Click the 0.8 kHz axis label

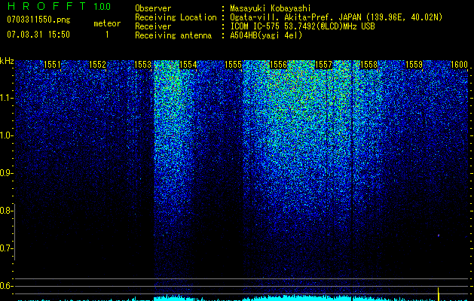6,211
